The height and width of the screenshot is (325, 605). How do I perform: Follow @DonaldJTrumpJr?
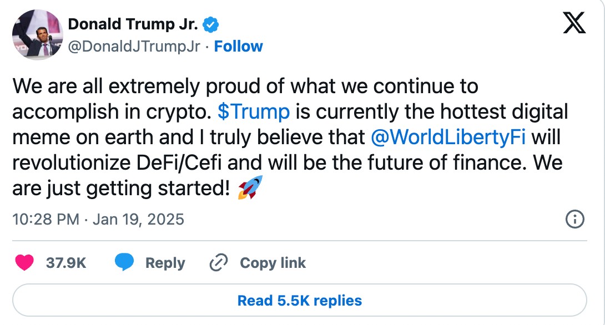click(239, 47)
